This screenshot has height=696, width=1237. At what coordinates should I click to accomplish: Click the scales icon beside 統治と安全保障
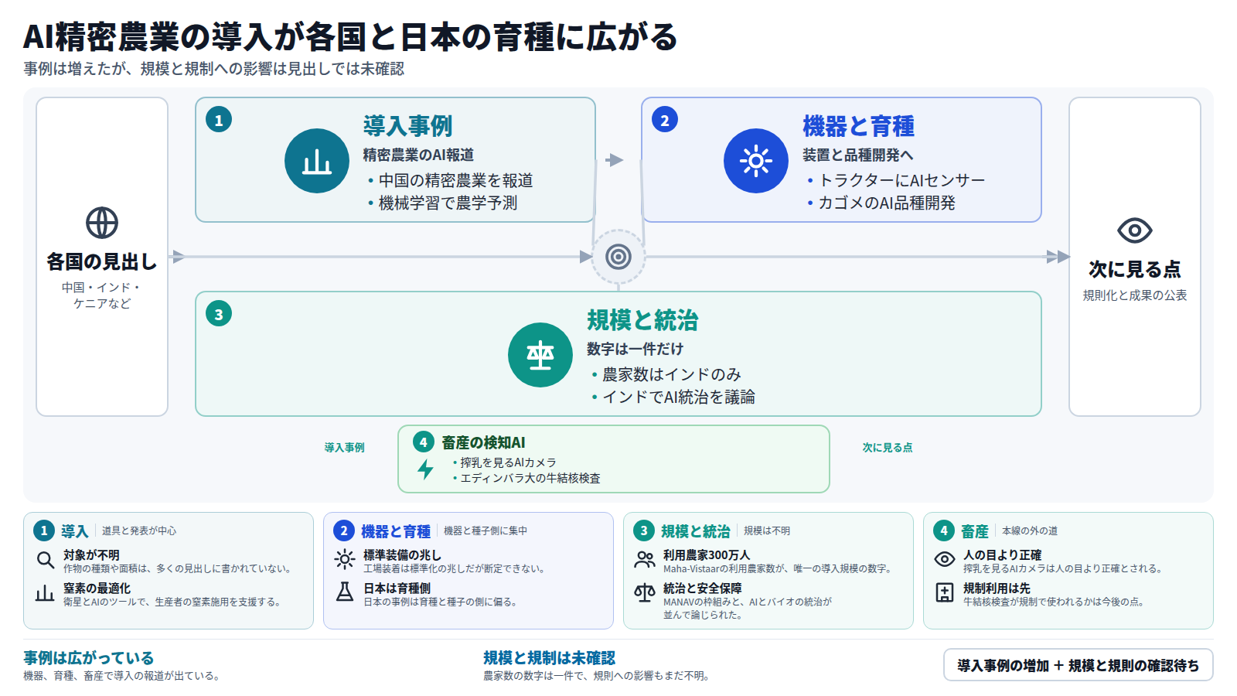[x=645, y=593]
